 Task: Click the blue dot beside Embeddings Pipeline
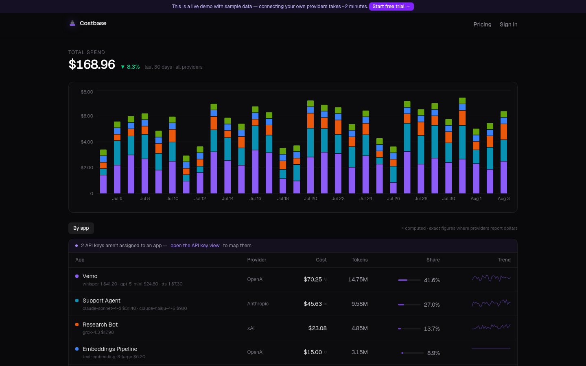[77, 349]
